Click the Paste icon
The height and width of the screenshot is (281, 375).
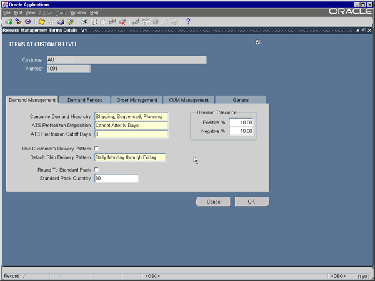103,22
